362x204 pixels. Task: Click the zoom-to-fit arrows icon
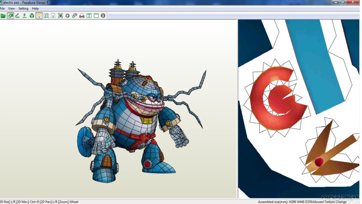pos(60,16)
